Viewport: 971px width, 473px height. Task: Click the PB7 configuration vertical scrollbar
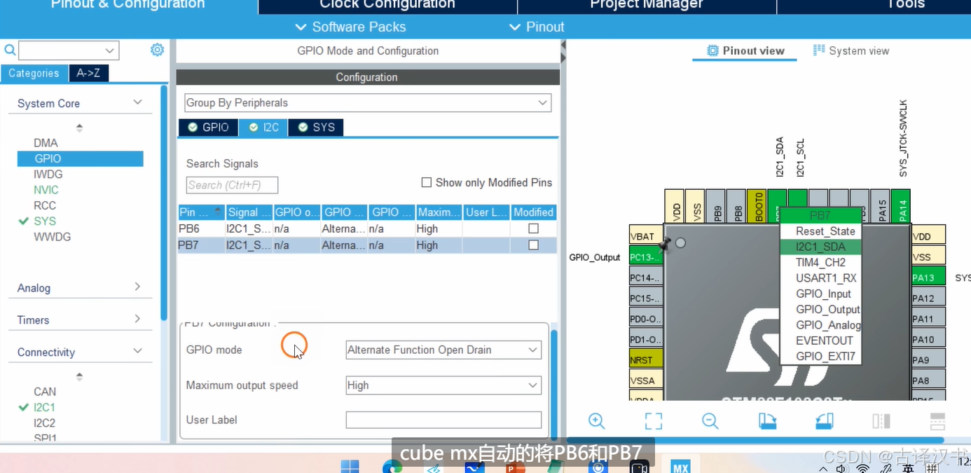coord(554,384)
